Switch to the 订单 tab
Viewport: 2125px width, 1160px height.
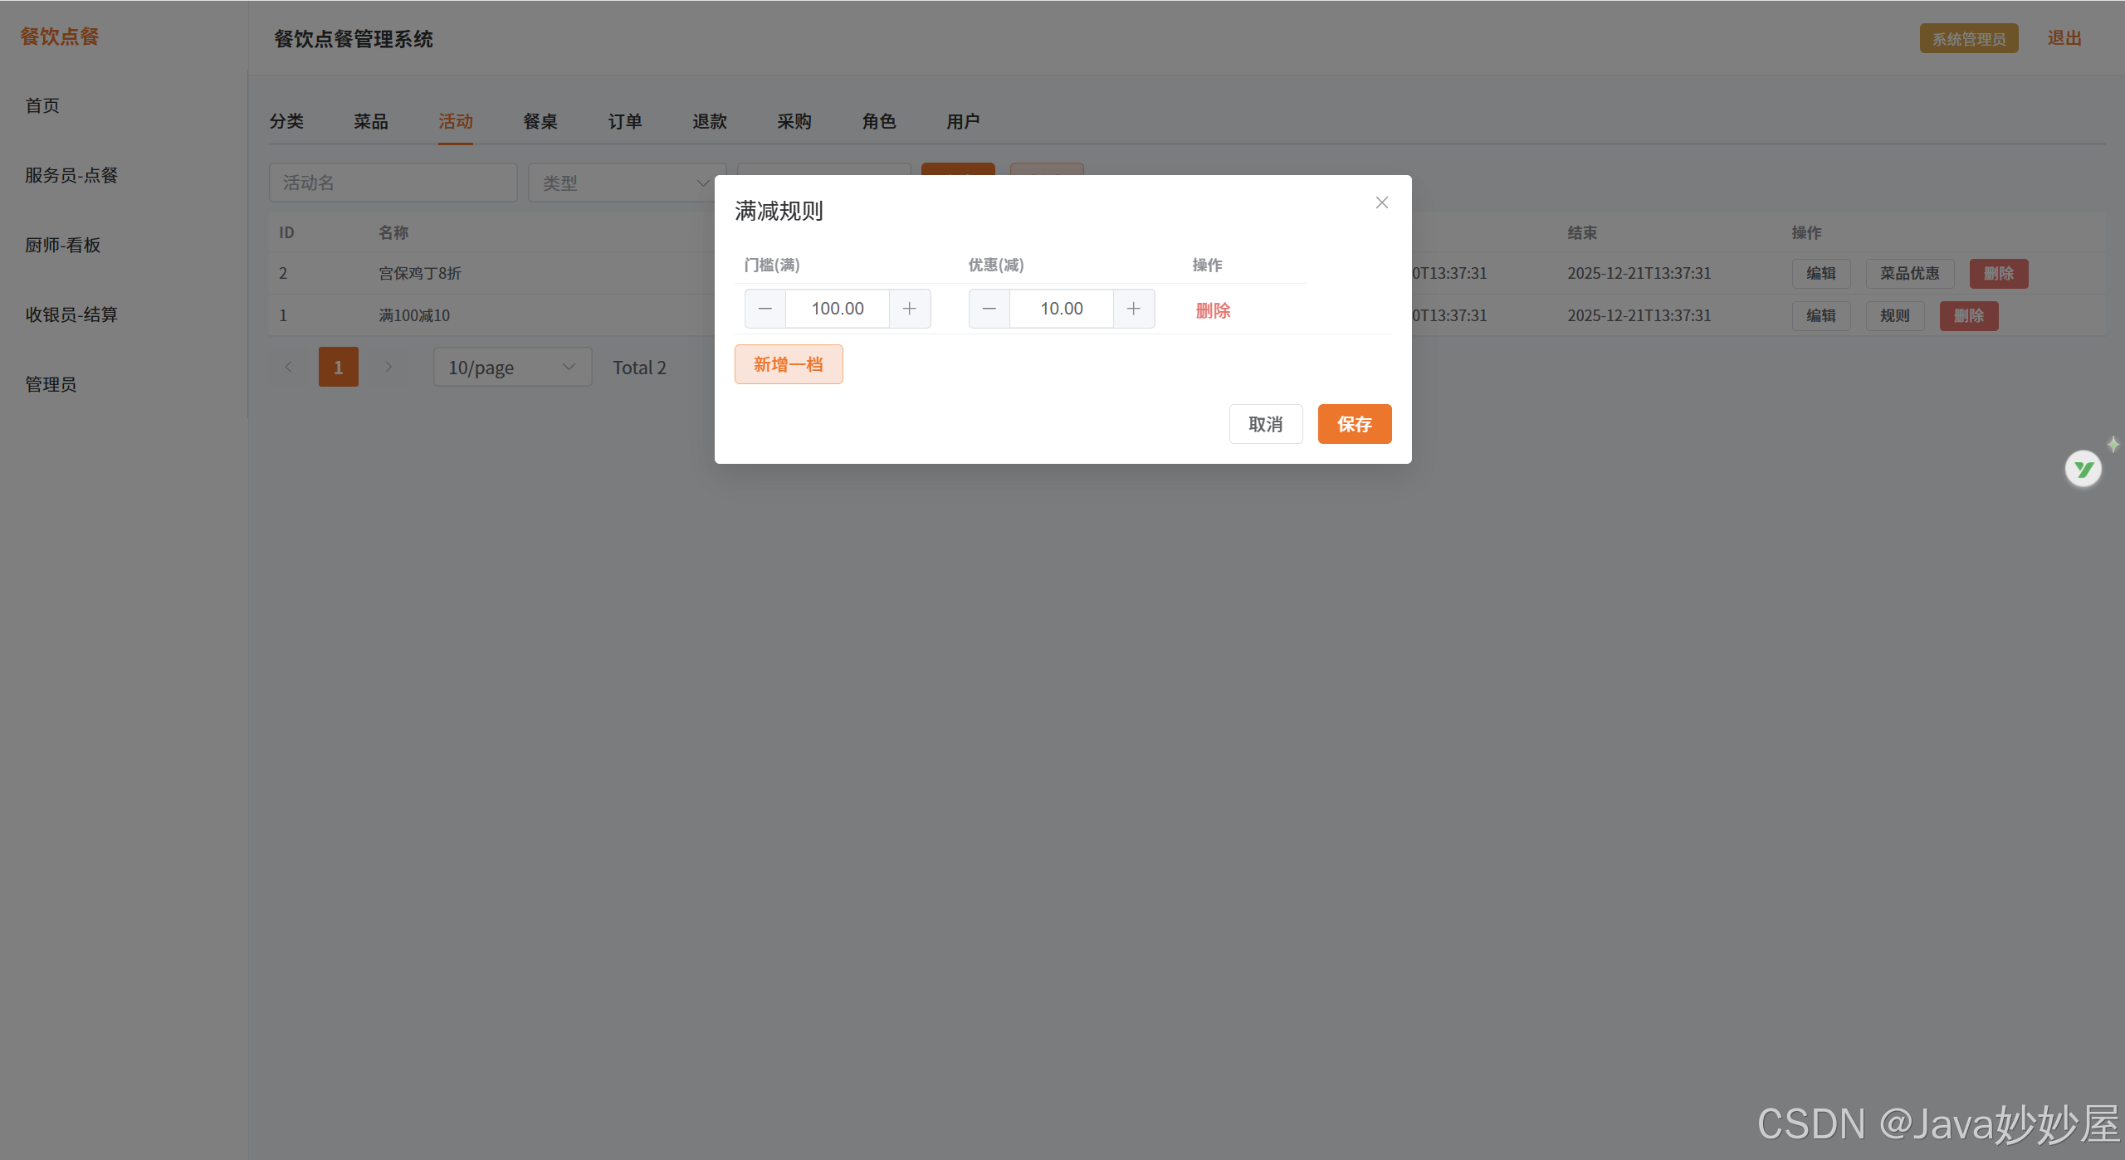(624, 122)
